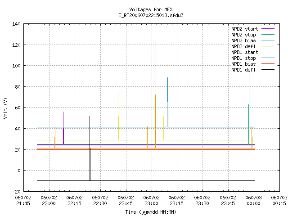Click the yellow NPD1 start legend line sample
The width and height of the screenshot is (288, 216).
[x=268, y=52]
